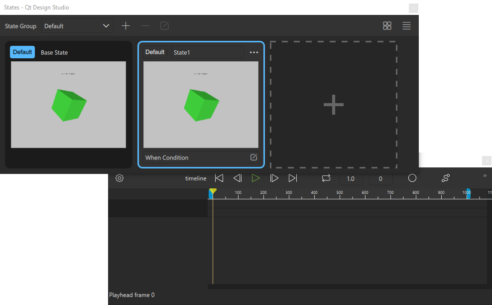Jump to the timeline end
This screenshot has width=492, height=305.
click(x=293, y=178)
